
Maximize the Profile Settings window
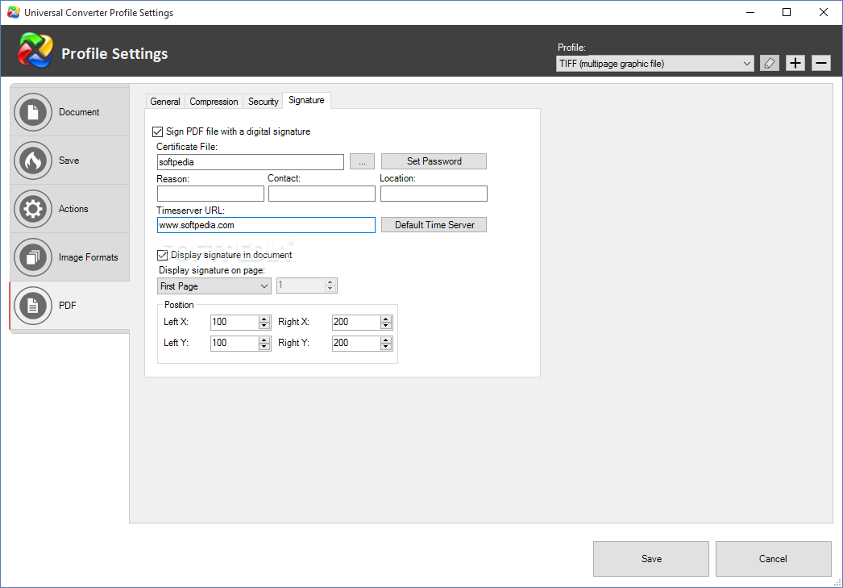point(787,12)
